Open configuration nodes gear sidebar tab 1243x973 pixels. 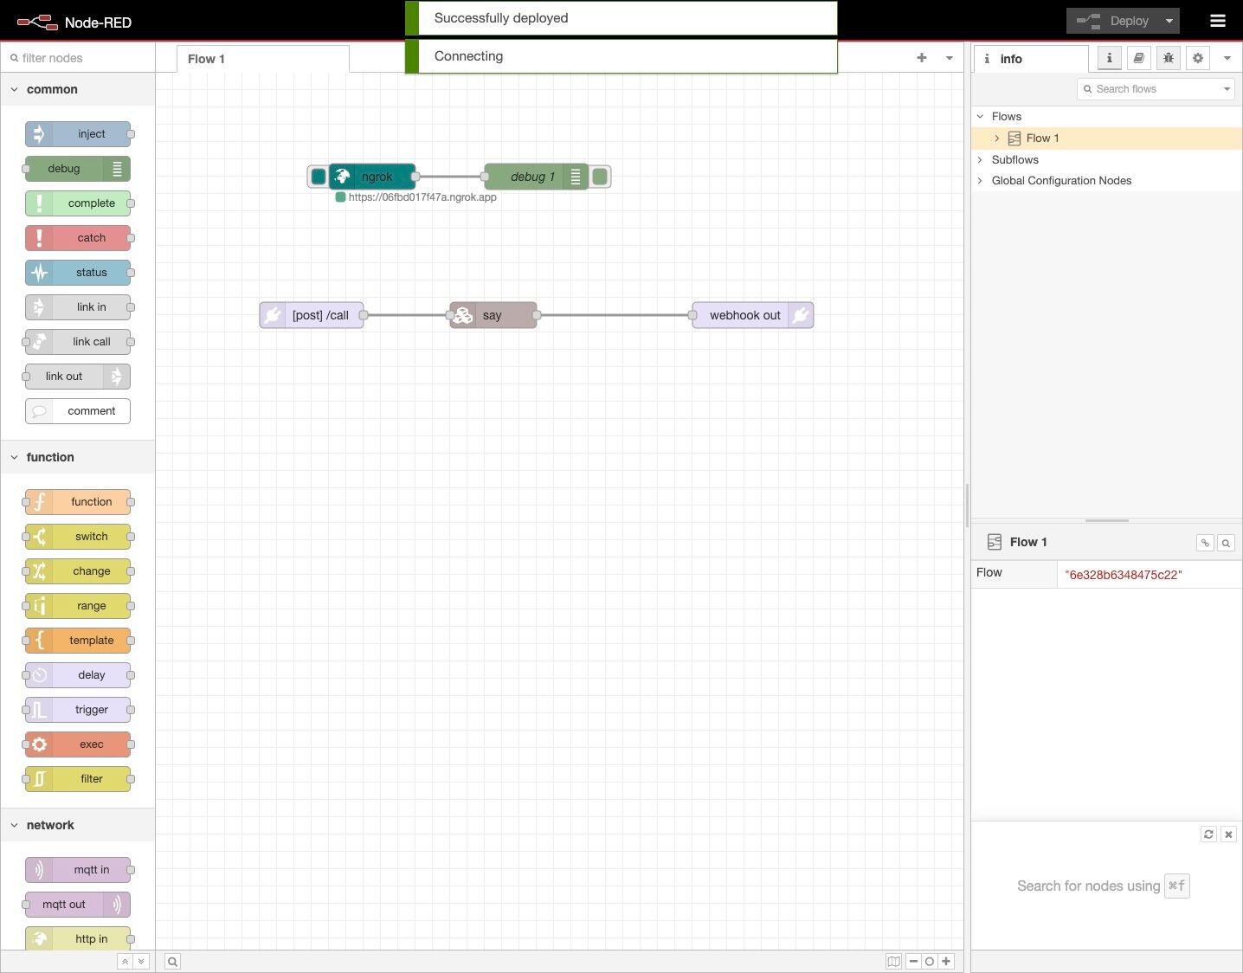coord(1197,58)
